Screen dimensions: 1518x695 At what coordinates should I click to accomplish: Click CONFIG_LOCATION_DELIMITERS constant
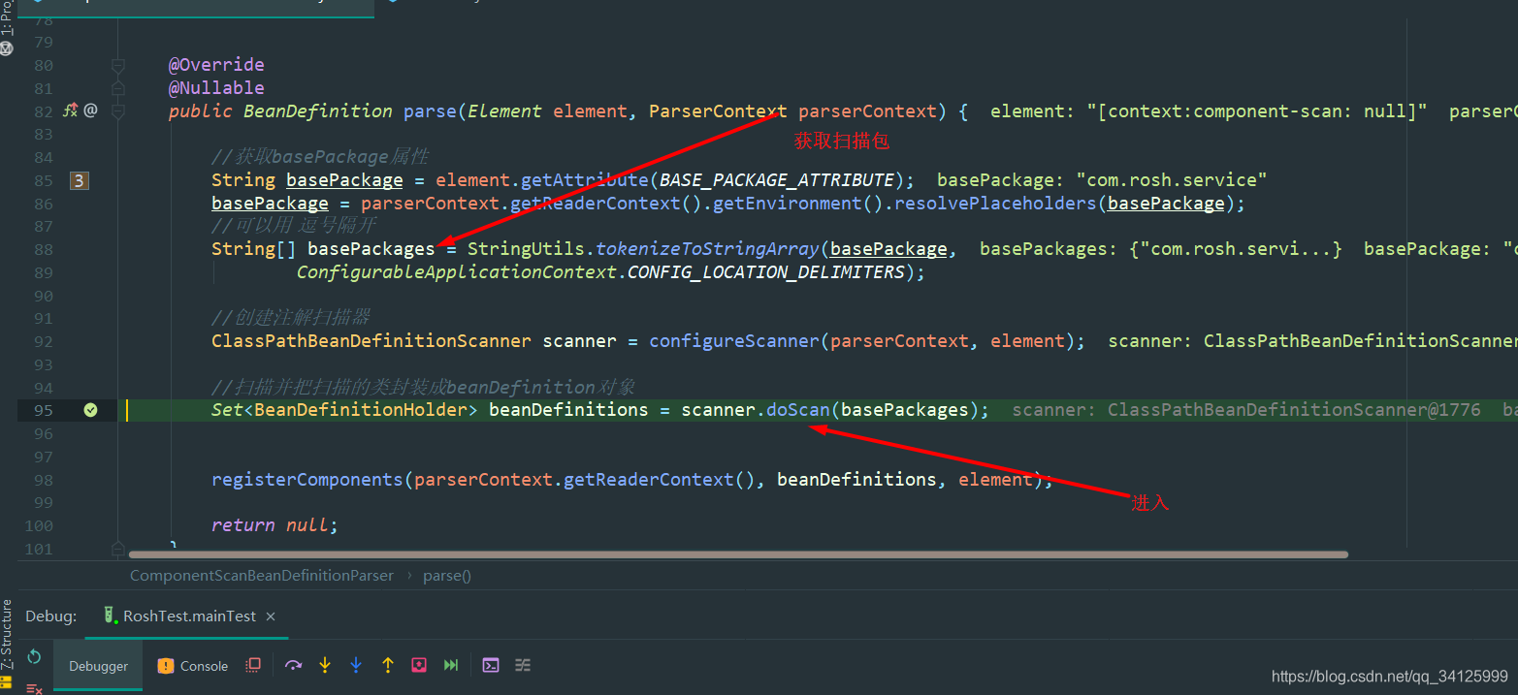click(766, 272)
